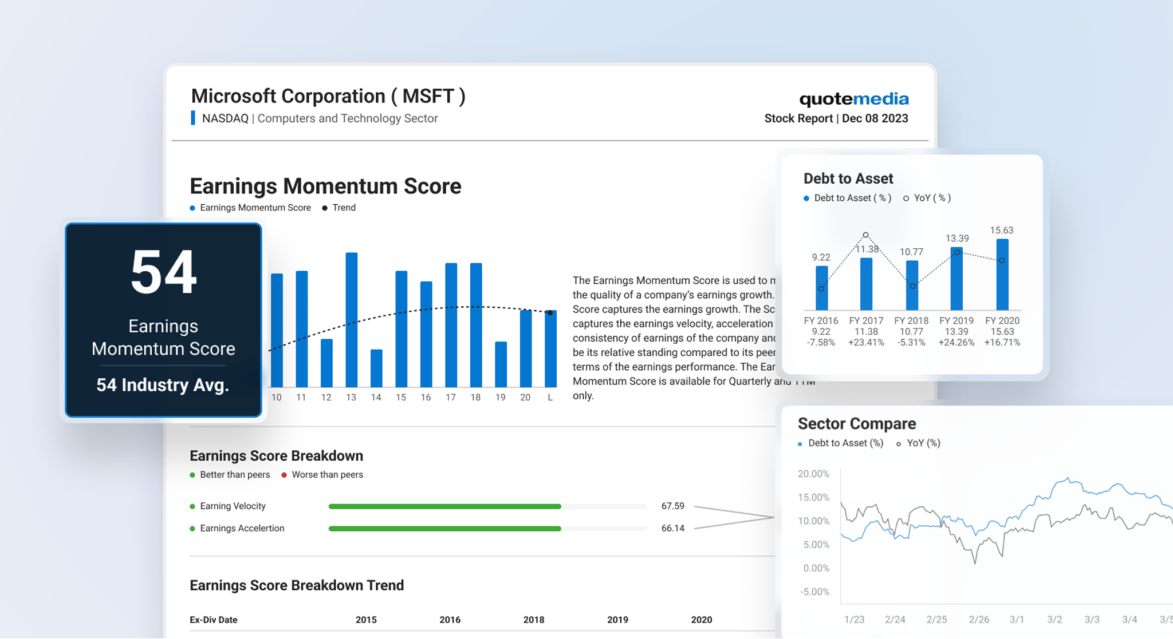
Task: Click the bar above label 19
Action: (x=501, y=364)
